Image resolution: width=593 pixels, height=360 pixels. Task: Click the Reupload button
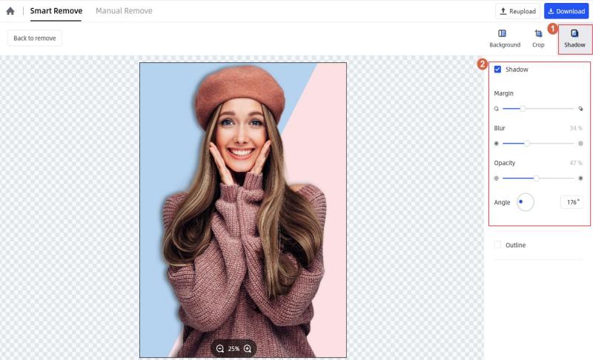pos(517,11)
